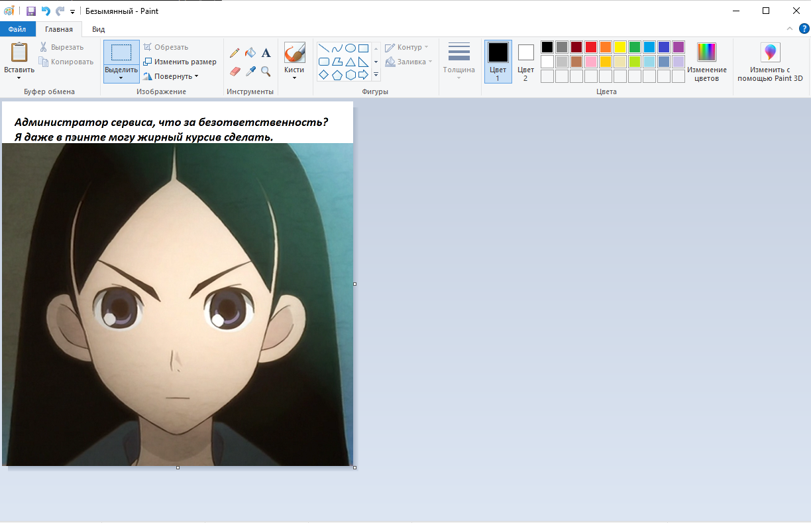Choose the Oval shape
This screenshot has height=523, width=811.
point(351,48)
